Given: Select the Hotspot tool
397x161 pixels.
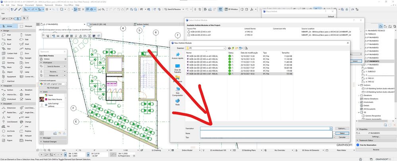Looking at the screenshot, I should [26, 136].
